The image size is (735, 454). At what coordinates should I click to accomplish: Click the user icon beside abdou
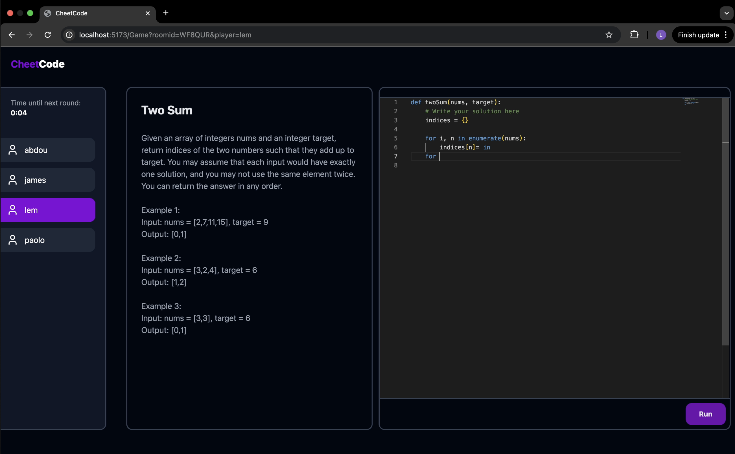point(13,150)
